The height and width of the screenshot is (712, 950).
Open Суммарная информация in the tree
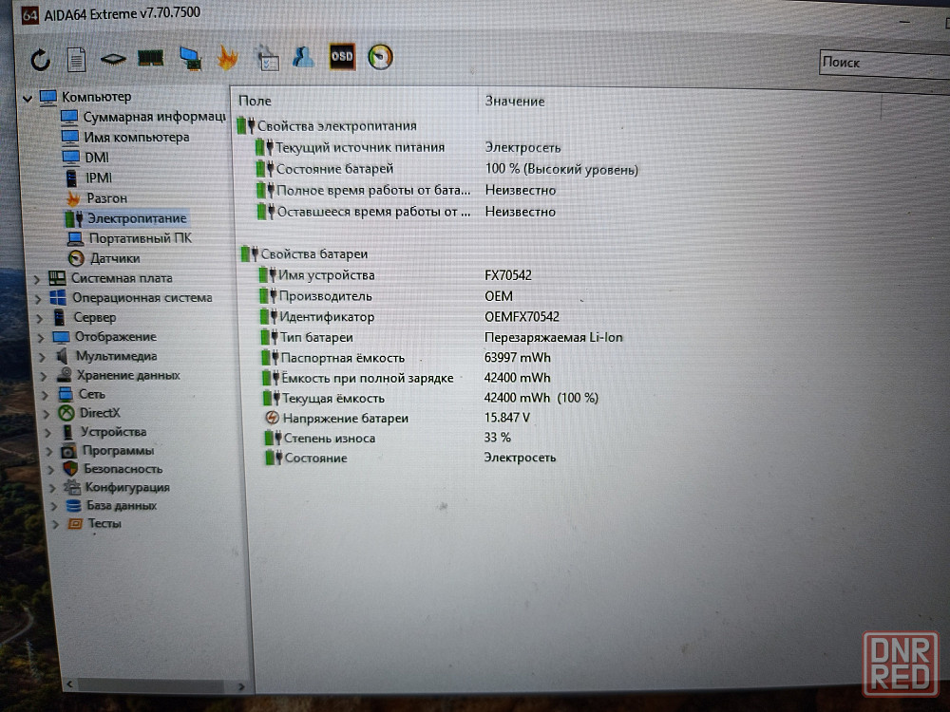pyautogui.click(x=152, y=117)
